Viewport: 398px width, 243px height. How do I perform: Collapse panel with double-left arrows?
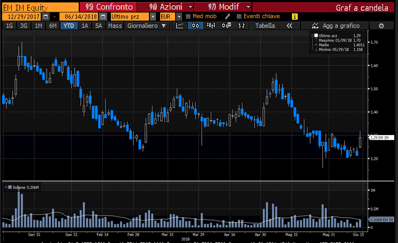point(289,26)
